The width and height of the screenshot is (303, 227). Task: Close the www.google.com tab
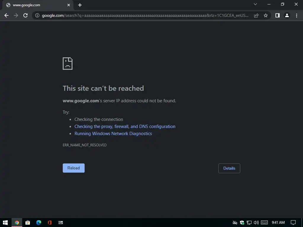[x=69, y=5]
